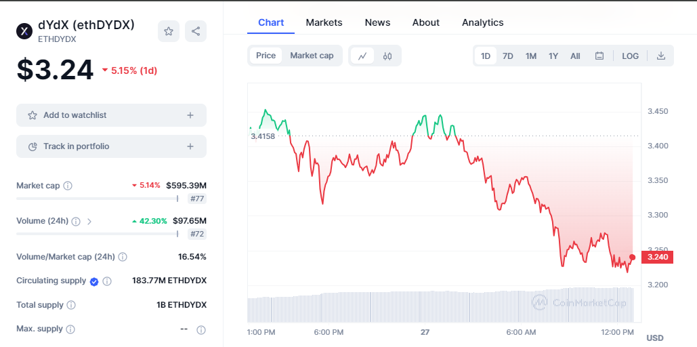
Task: Click Market cap info icon
Action: pyautogui.click(x=68, y=186)
